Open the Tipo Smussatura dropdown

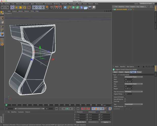point(133,91)
